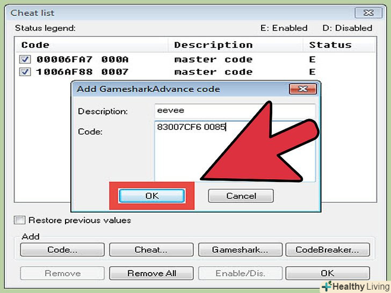Image resolution: width=391 pixels, height=293 pixels.
Task: Confirm the Gameshark code with dialog OK
Action: tap(152, 196)
